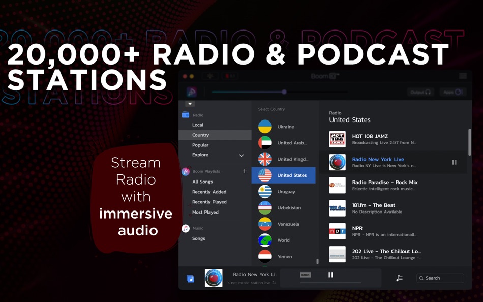Viewport: 483px width, 302px height.
Task: Select Country in sidebar
Action: click(x=215, y=135)
